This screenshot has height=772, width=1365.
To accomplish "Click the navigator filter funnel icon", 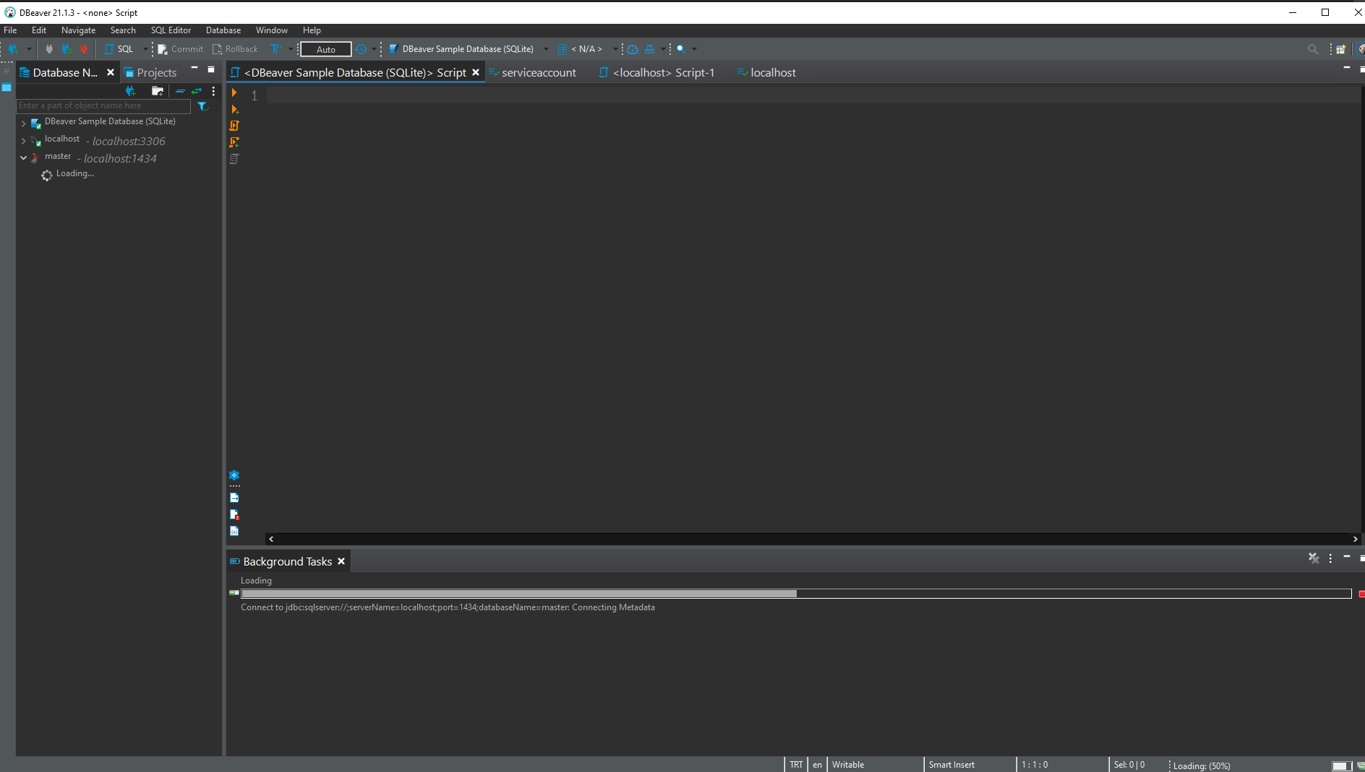I will (x=202, y=106).
